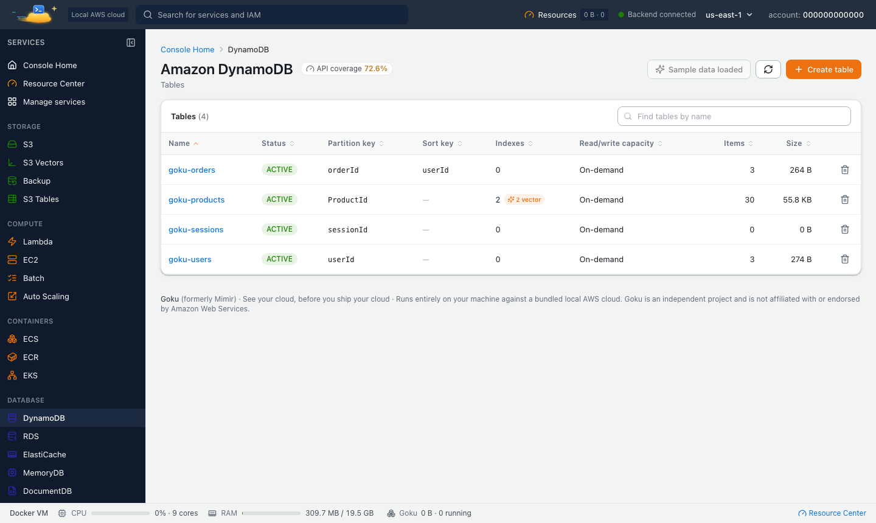Image resolution: width=876 pixels, height=523 pixels.
Task: Click the Manage services grid icon
Action: tap(12, 102)
